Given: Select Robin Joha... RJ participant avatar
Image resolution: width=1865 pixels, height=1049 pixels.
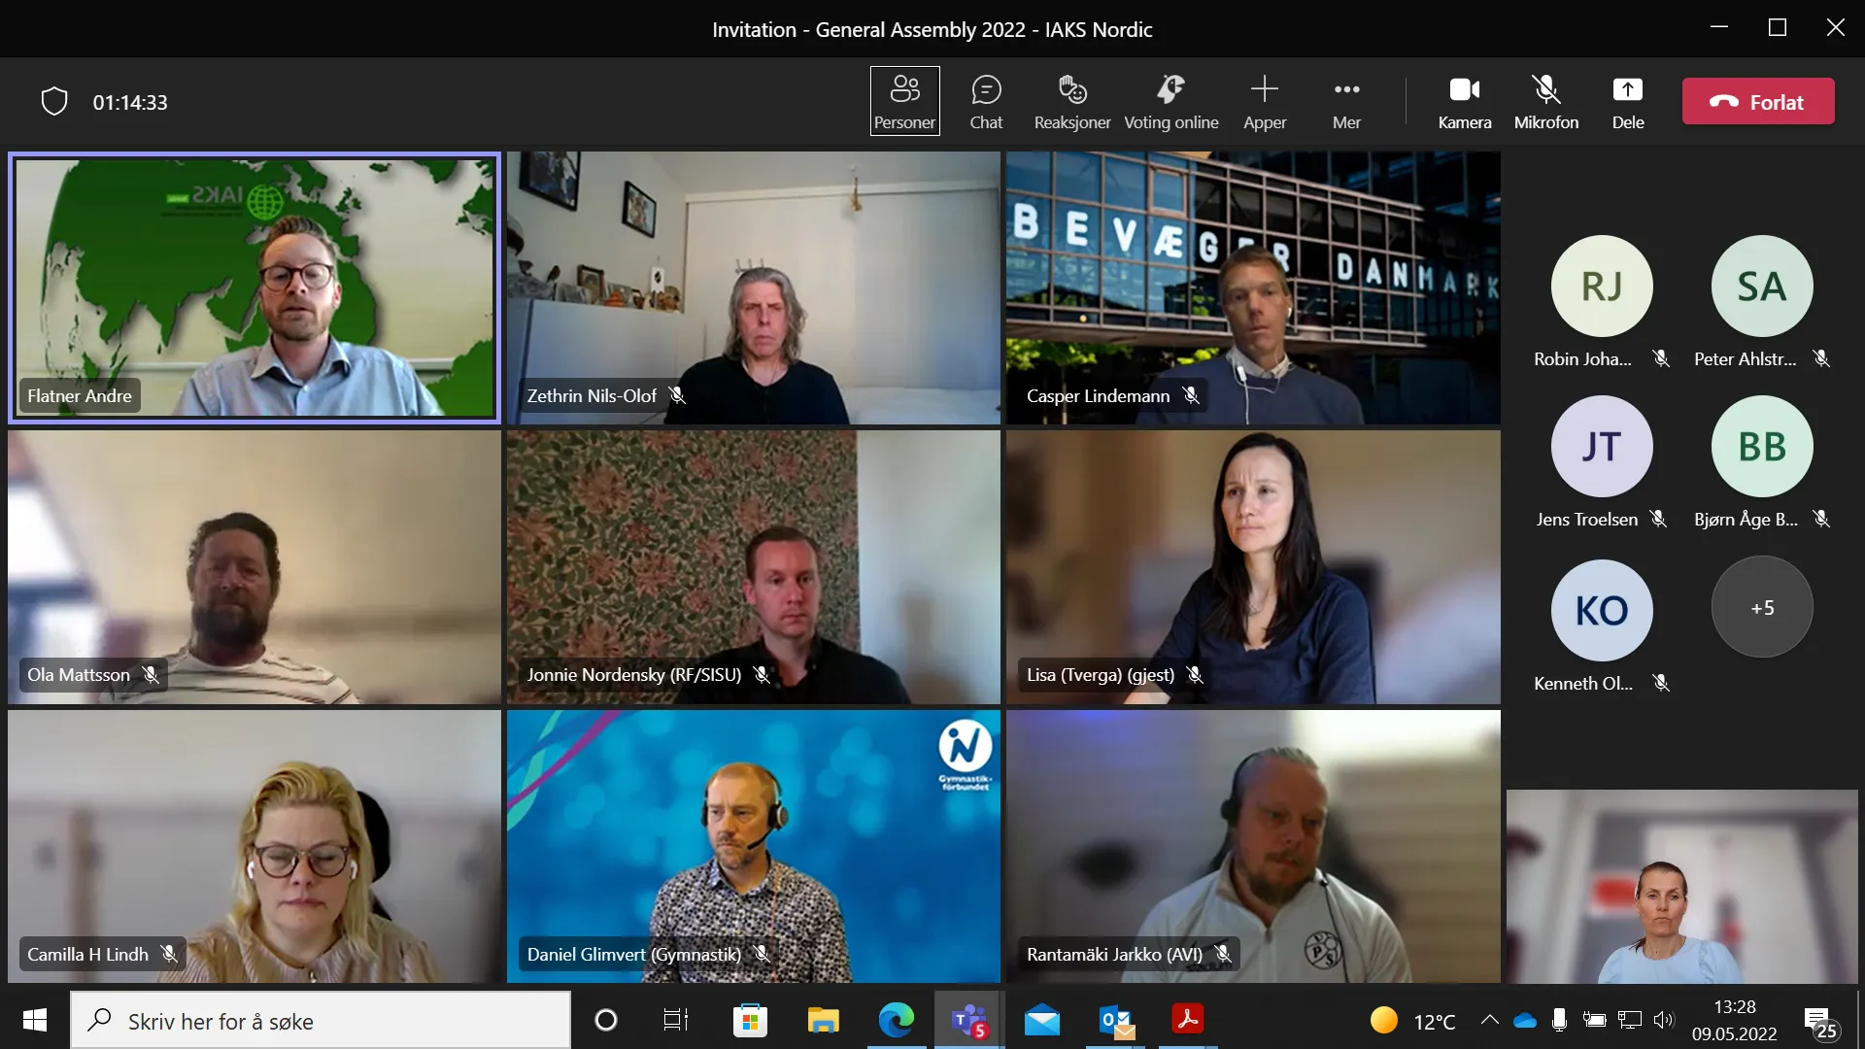Looking at the screenshot, I should click(1601, 287).
